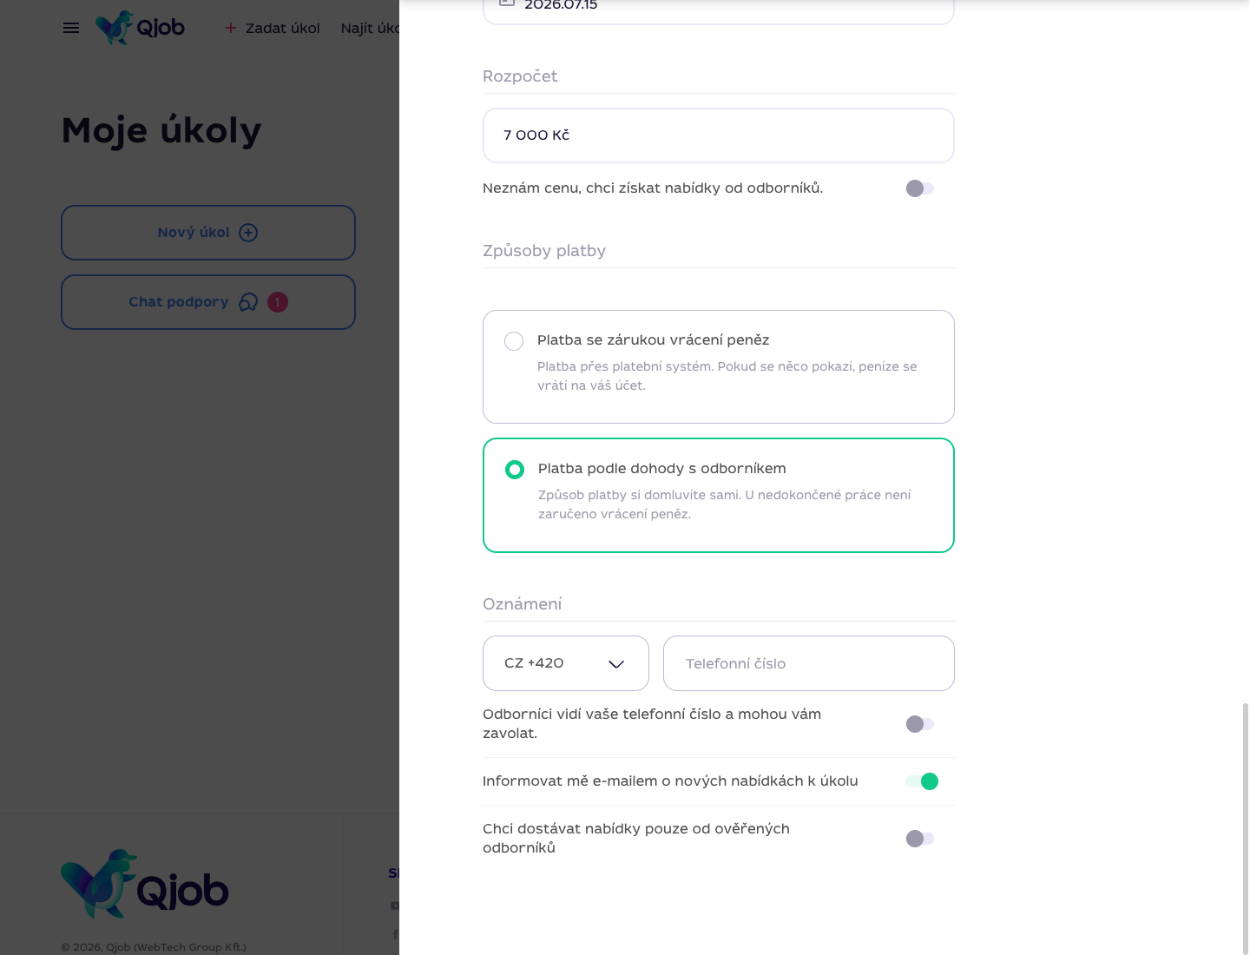Screen dimensions: 1250x955
Task: Click the Telefonní číslo input field
Action: [809, 663]
